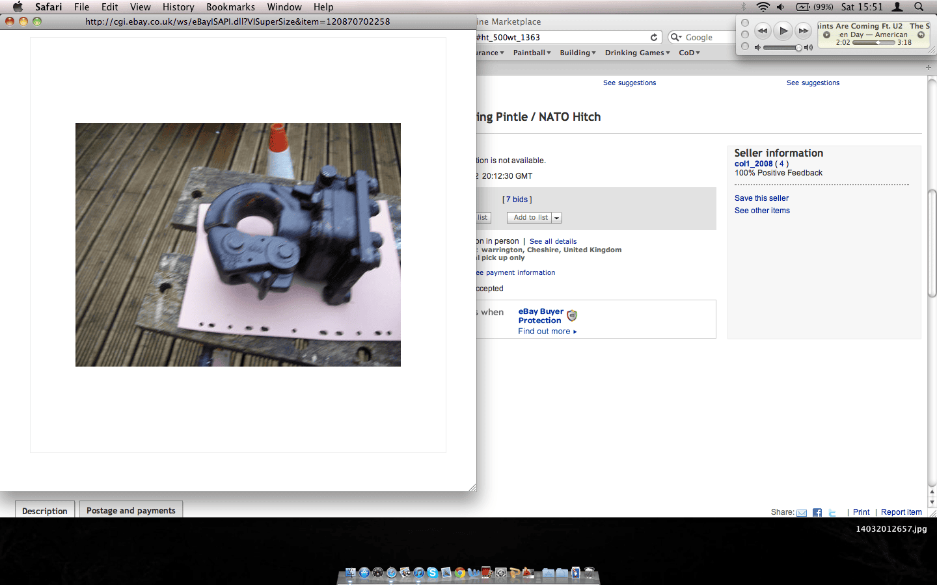Open iTunes from the Dock

(419, 573)
